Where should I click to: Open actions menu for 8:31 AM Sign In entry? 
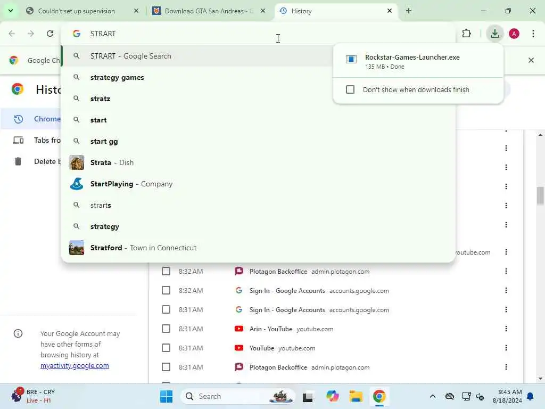[506, 309]
